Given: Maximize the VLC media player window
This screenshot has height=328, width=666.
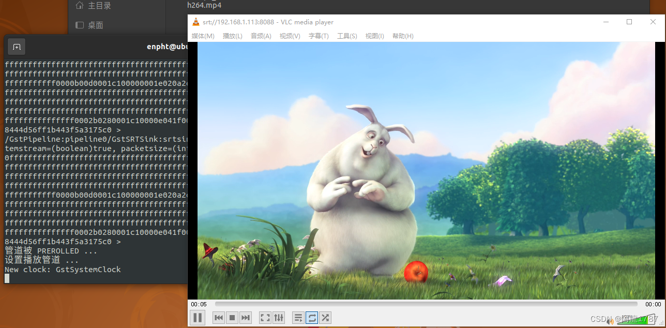Looking at the screenshot, I should (x=629, y=22).
